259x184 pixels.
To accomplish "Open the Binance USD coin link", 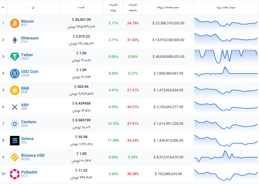I will [x=33, y=155].
